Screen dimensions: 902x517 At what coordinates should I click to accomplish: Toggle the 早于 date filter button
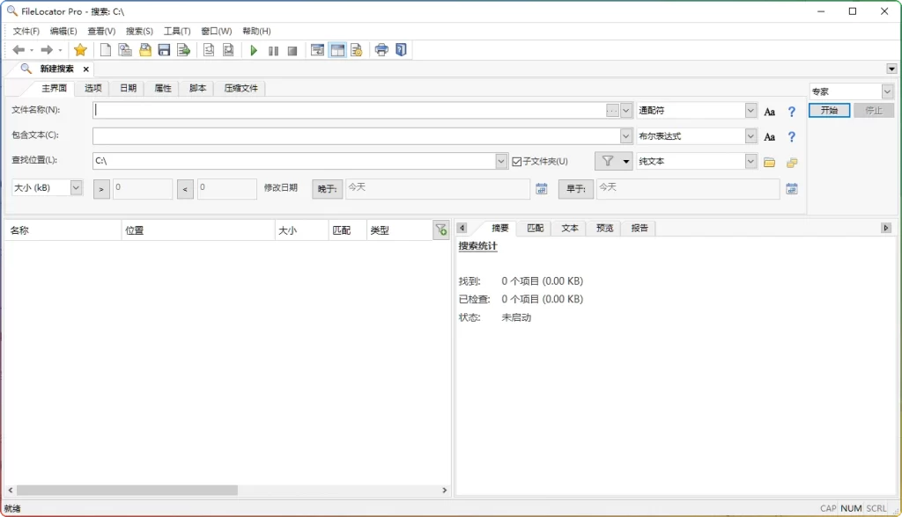[x=574, y=188]
